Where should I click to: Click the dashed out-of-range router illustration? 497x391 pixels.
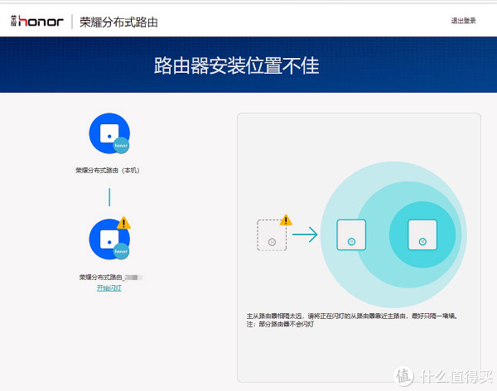pos(272,235)
